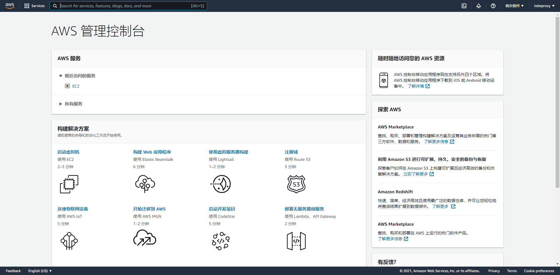
Task: Click the Feedback button in footer
Action: 13,271
